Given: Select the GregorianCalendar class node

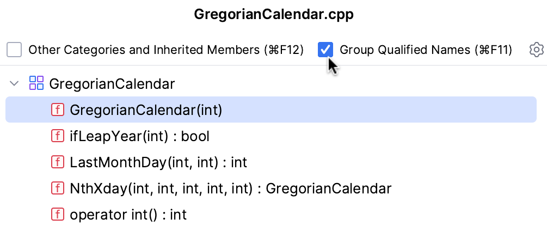Looking at the screenshot, I should tap(112, 84).
